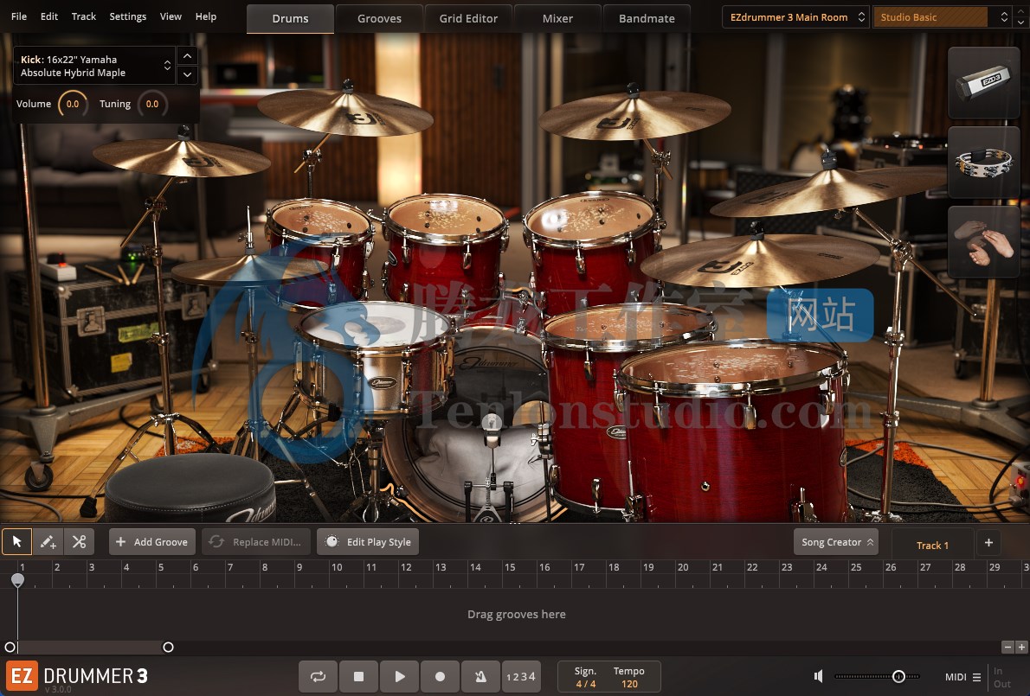Toggle loop playback
The width and height of the screenshot is (1030, 696).
[318, 676]
